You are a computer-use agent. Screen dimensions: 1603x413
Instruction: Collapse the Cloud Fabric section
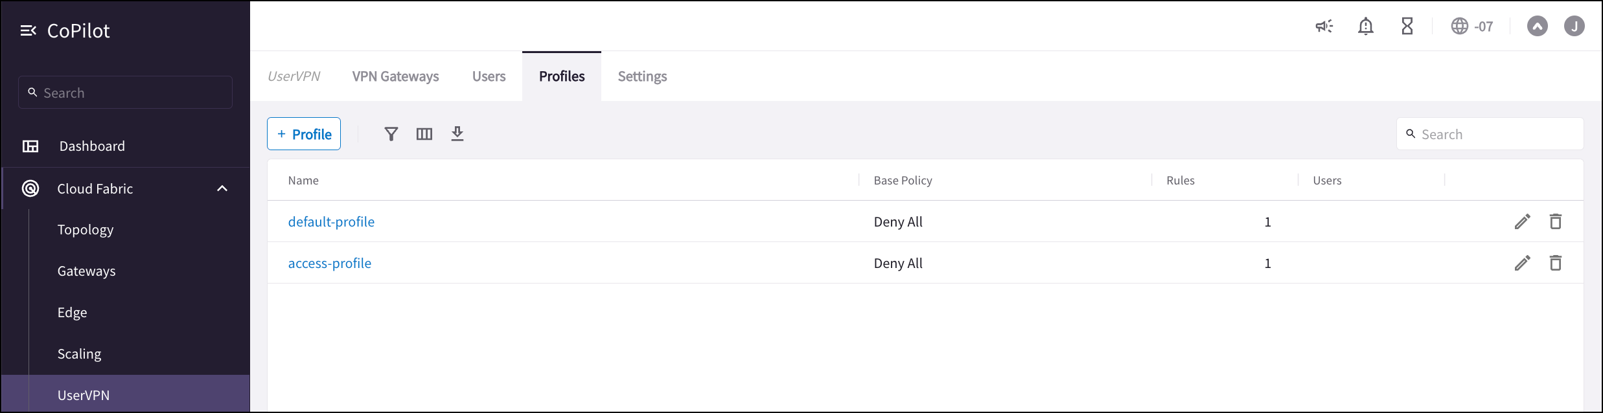point(222,188)
